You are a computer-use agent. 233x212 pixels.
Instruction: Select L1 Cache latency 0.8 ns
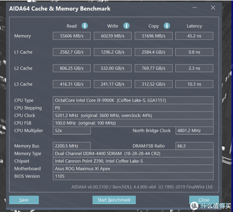pos(194,52)
